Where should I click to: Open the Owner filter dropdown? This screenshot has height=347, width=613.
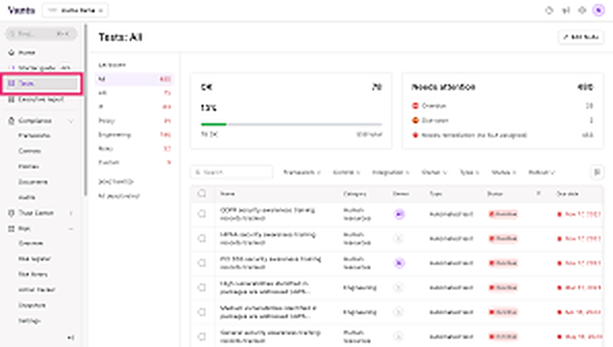[x=434, y=172]
